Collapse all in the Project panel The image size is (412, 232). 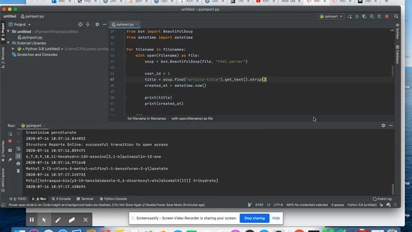[x=88, y=24]
